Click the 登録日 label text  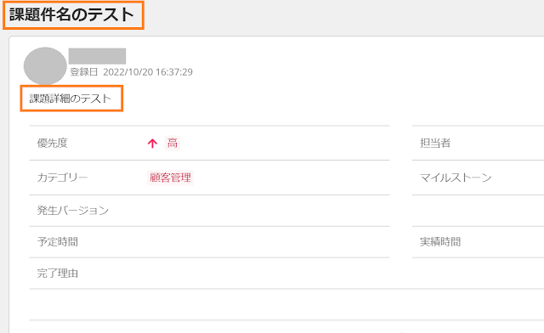tap(84, 72)
